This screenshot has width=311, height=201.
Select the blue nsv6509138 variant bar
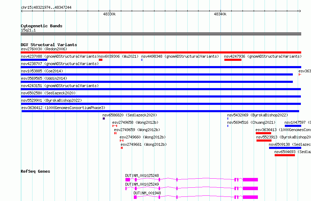click(285, 148)
